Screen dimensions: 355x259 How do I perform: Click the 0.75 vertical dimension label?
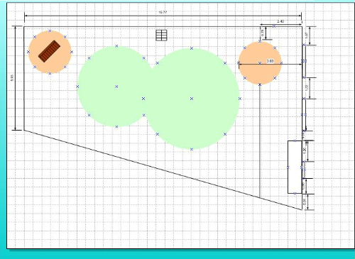[263, 33]
